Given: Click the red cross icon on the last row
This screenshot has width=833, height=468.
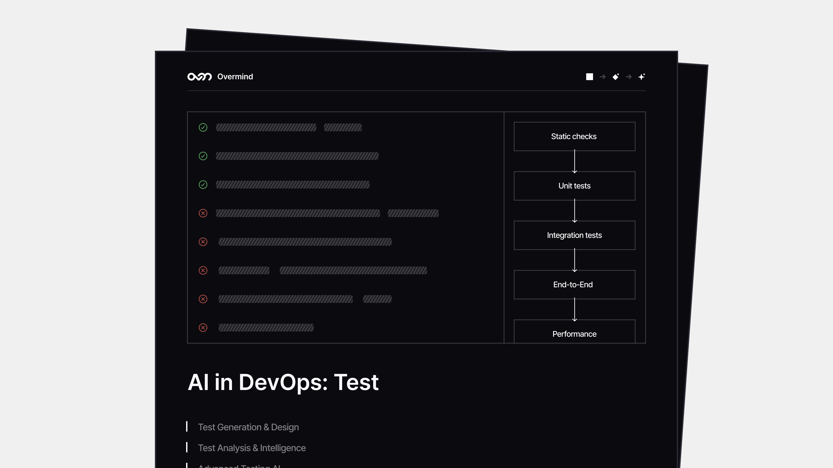Looking at the screenshot, I should point(203,328).
